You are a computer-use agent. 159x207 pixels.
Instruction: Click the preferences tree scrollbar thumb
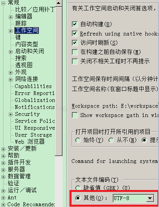coord(59,81)
